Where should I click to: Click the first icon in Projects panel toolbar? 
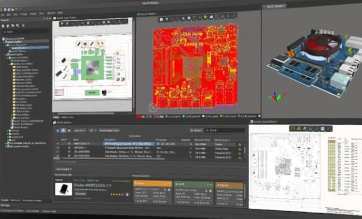(x=3, y=26)
